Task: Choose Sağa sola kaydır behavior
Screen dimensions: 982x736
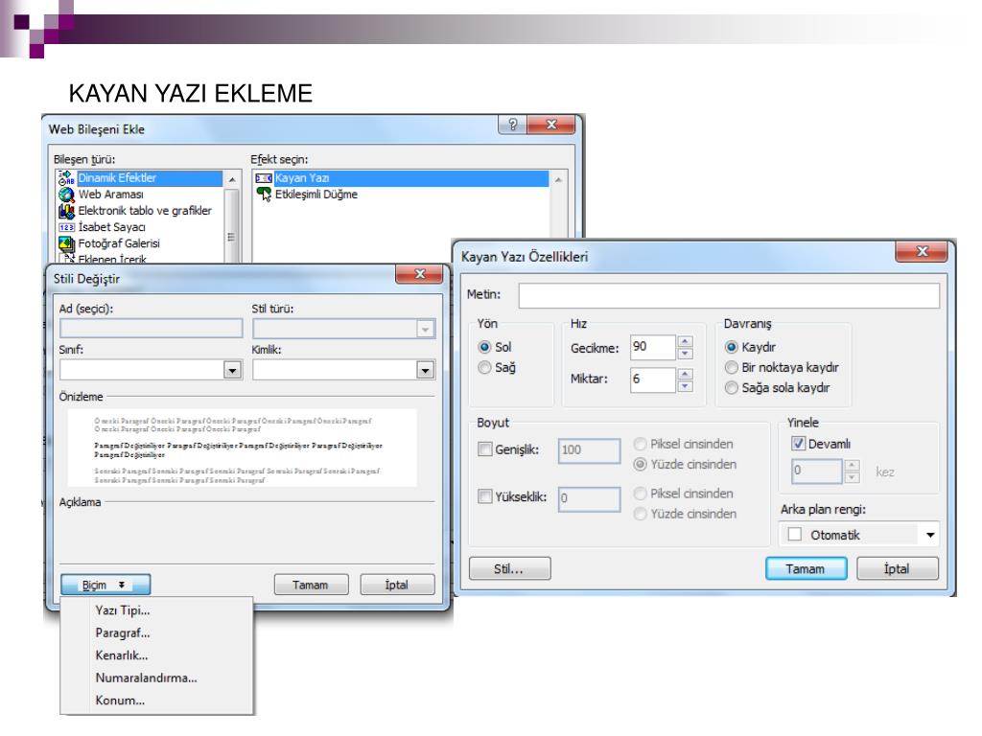Action: point(731,388)
